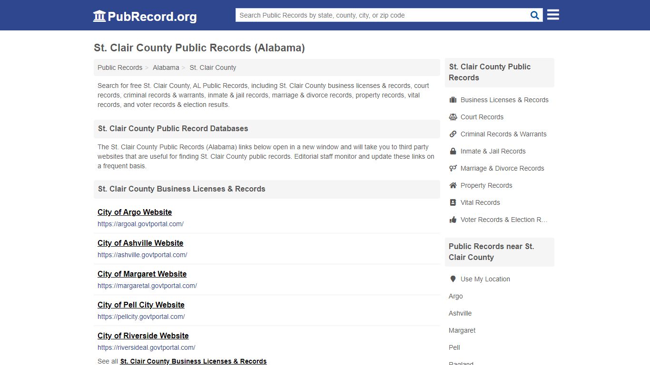Click the Public Records near St. Clair County heading
Screen dimensions: 650x365
492,252
